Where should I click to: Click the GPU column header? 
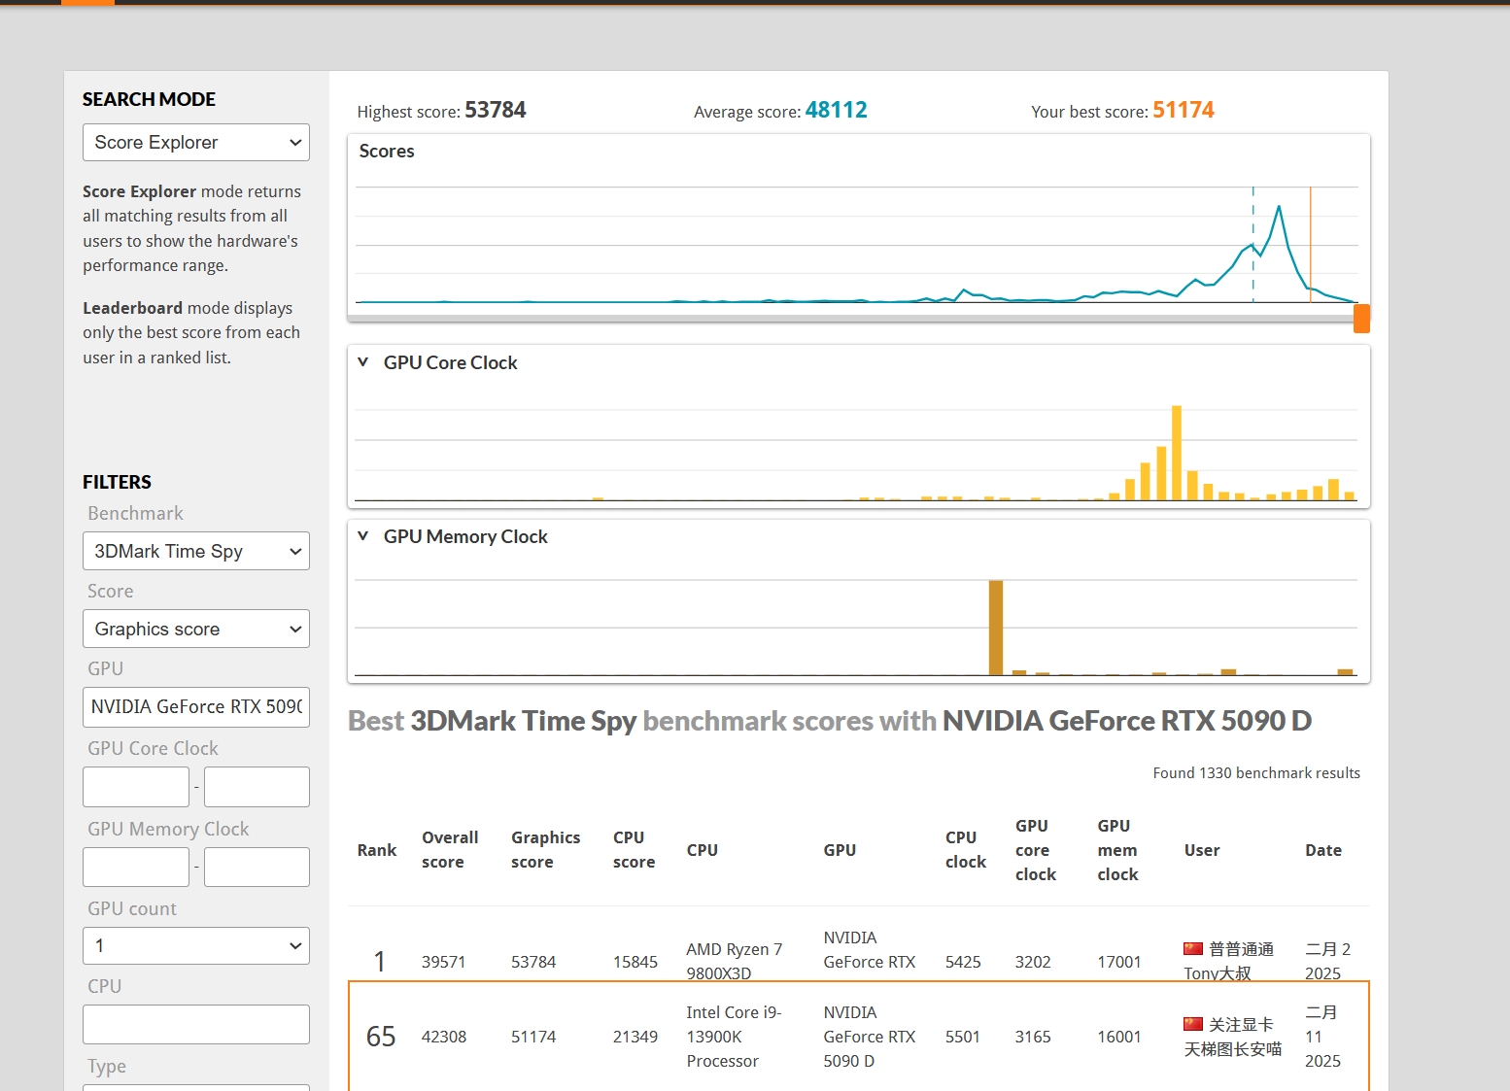tap(840, 850)
